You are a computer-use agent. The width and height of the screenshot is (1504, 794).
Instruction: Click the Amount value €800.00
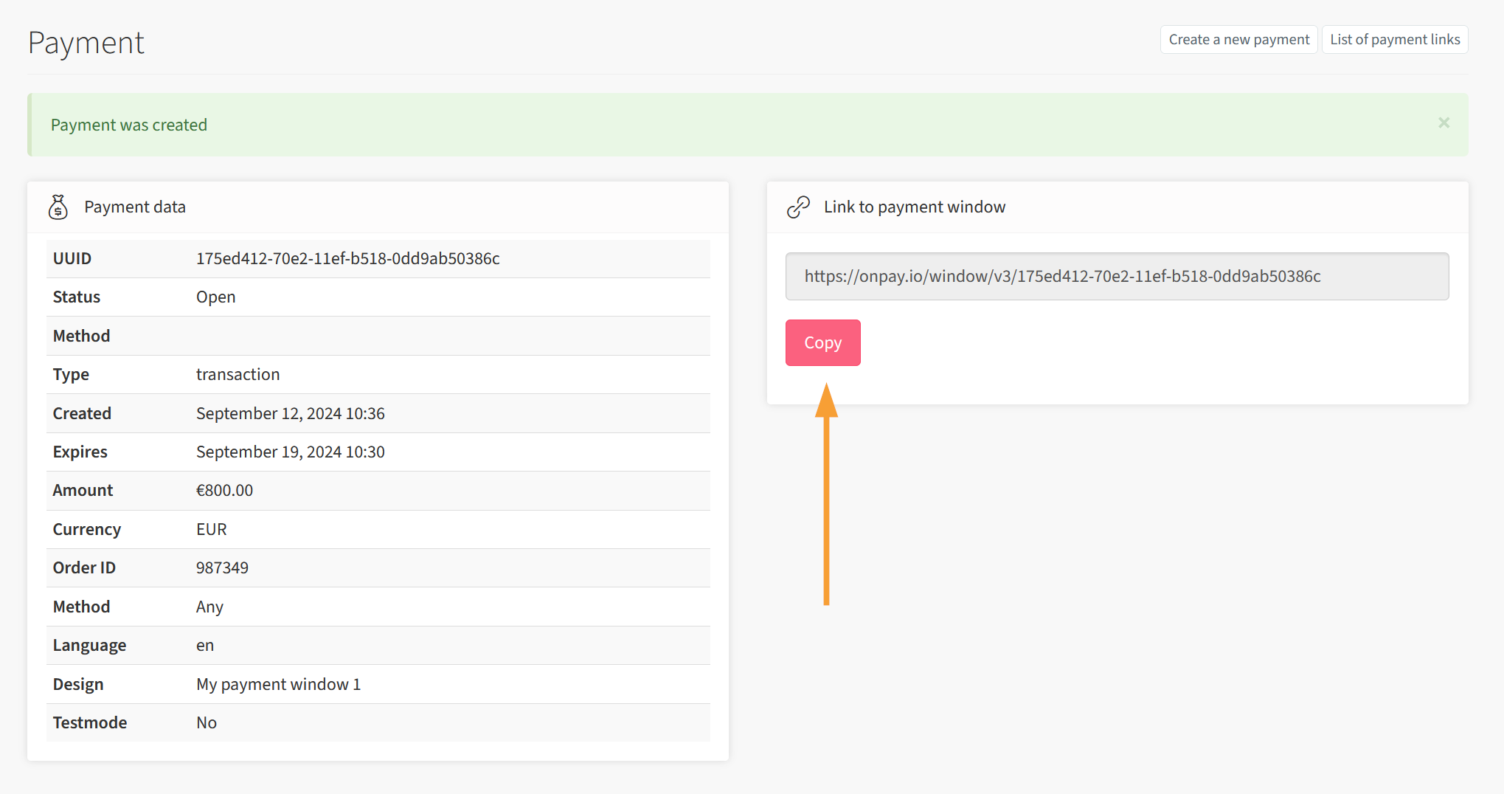[x=225, y=490]
